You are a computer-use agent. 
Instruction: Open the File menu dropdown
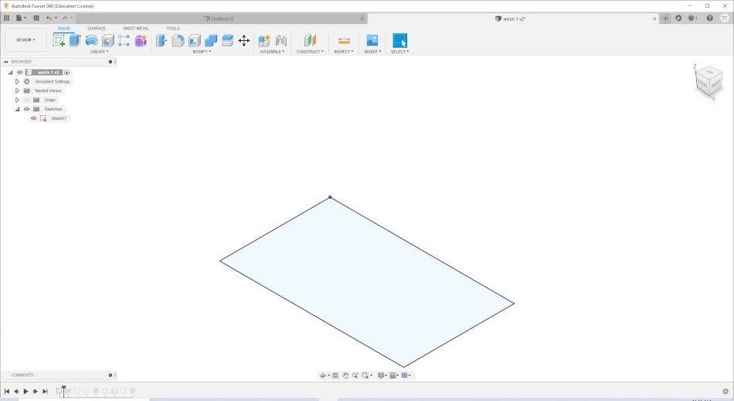pos(21,19)
